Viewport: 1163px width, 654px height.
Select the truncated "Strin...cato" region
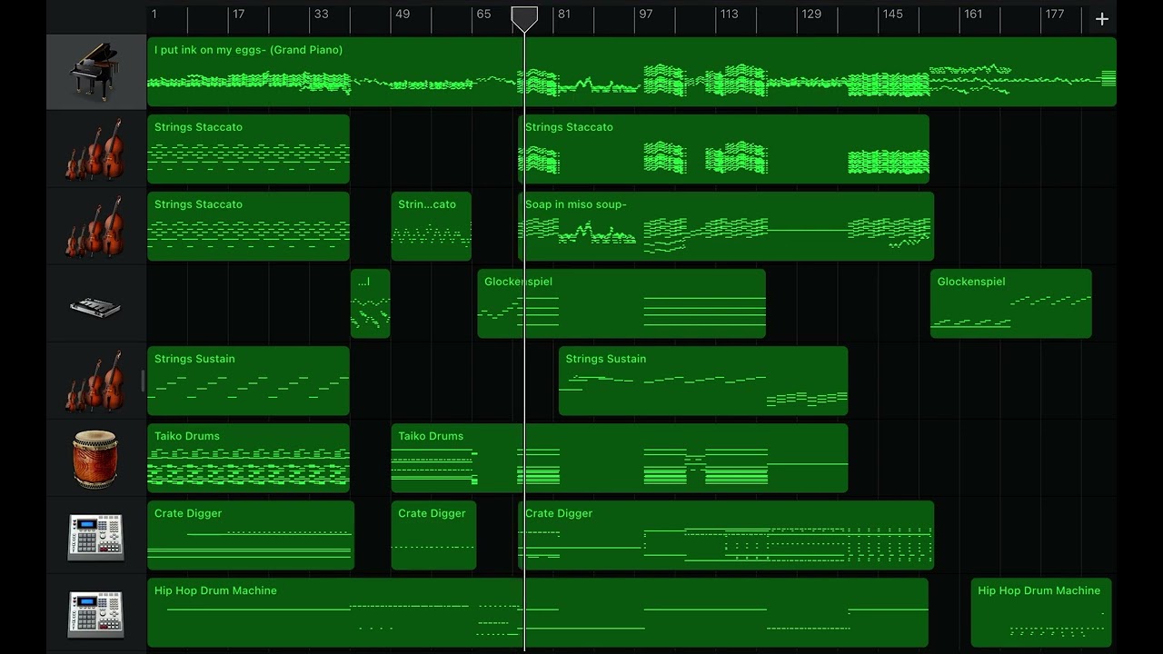point(432,226)
